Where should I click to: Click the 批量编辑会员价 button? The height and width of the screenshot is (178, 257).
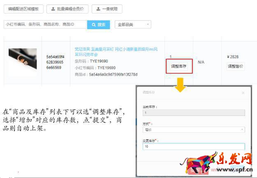coord(67,9)
